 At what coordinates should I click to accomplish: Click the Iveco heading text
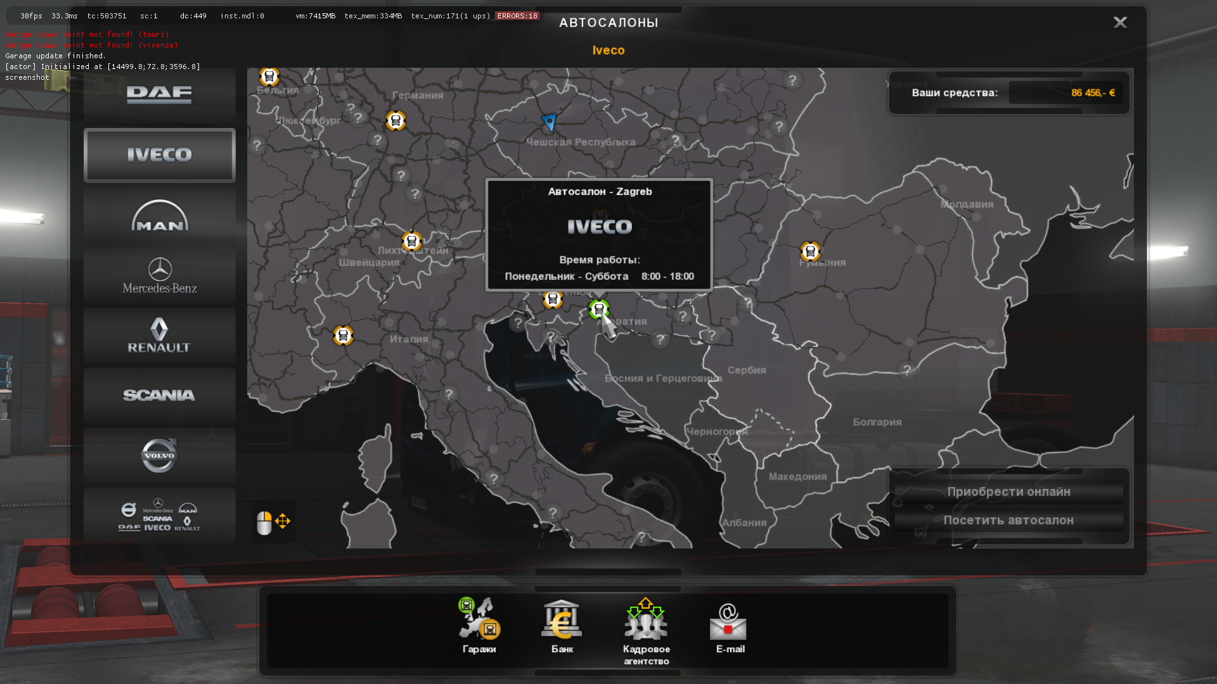tap(608, 51)
